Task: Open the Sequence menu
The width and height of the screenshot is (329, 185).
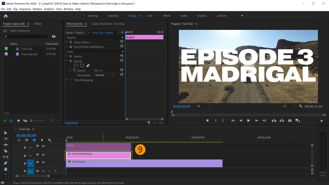Action: click(x=25, y=9)
